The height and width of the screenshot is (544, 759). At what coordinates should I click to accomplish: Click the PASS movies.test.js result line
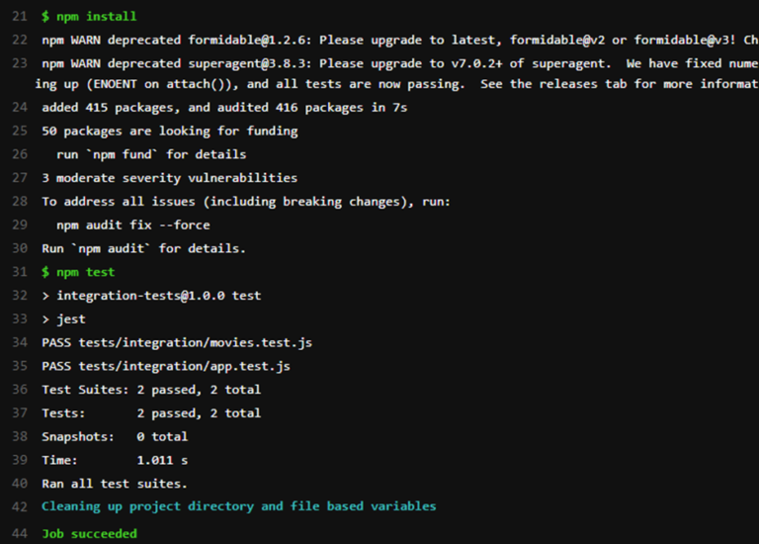tap(177, 343)
